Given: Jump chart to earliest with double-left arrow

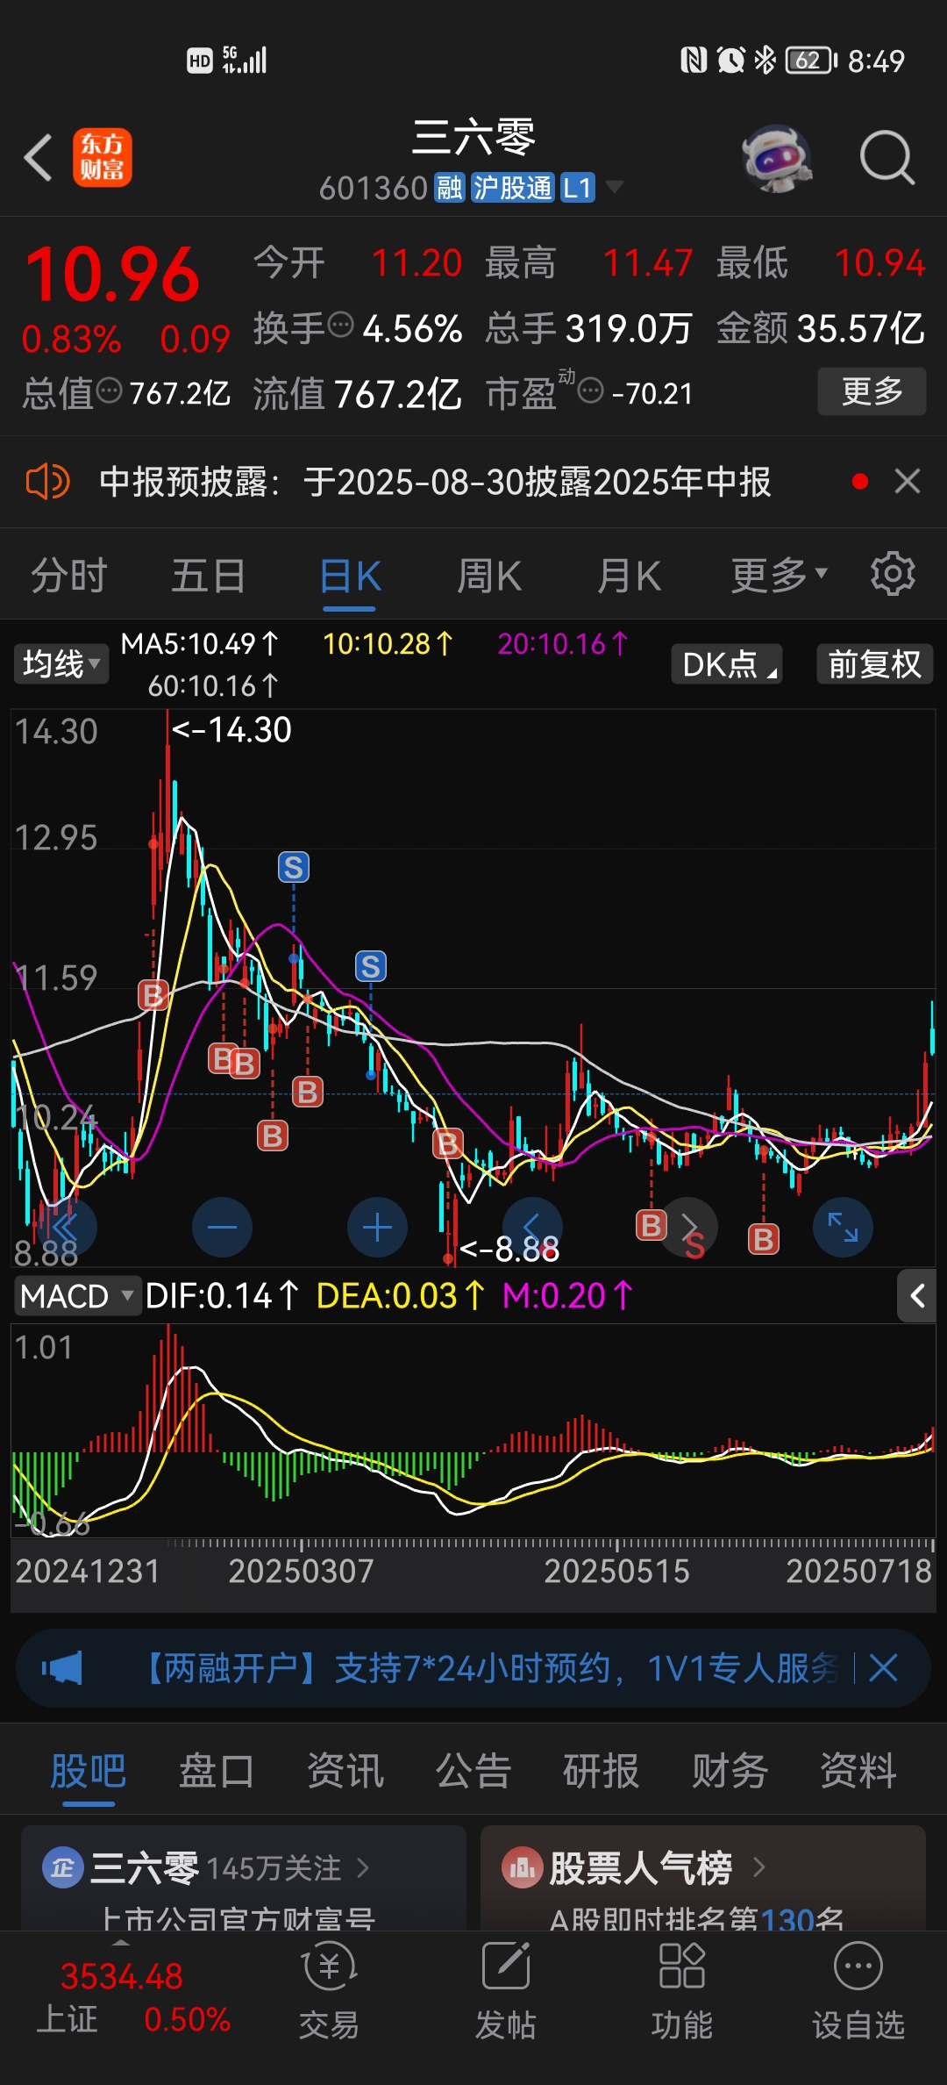Looking at the screenshot, I should (x=67, y=1227).
